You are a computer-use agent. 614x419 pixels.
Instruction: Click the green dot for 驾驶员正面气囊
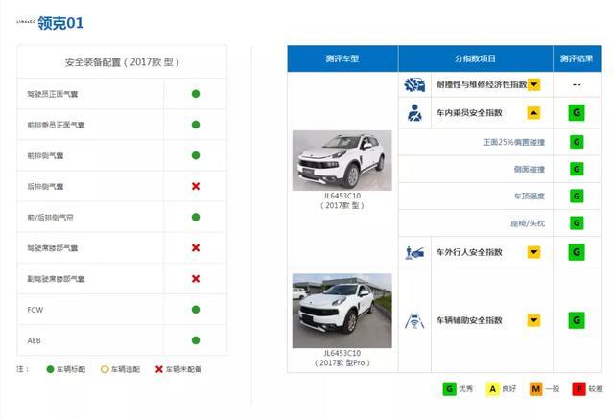click(x=196, y=94)
